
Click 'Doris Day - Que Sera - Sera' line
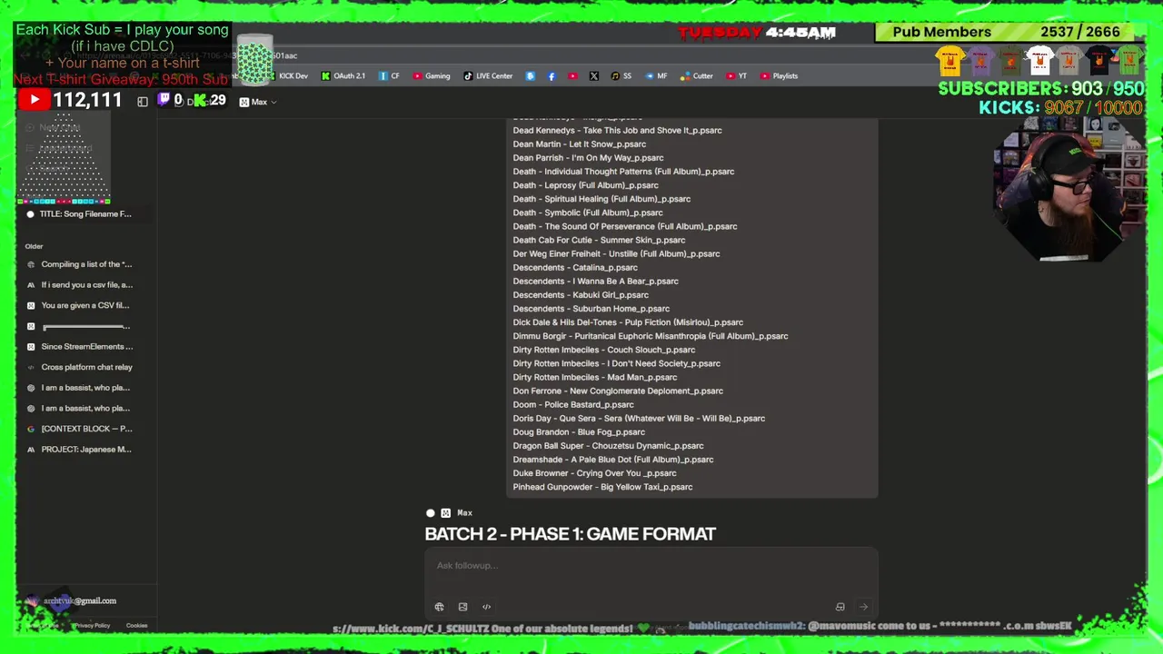coord(638,419)
